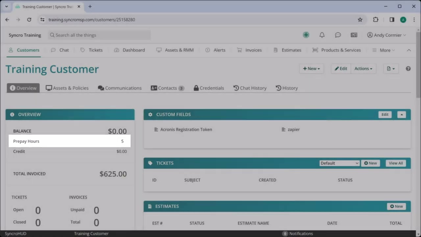Switch to the Contacts tab
Screen dimensions: 421x237
click(x=167, y=88)
